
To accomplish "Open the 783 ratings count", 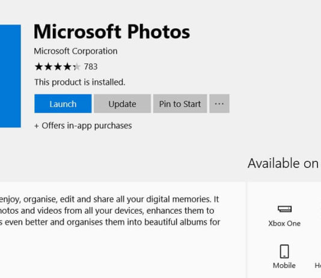I will coord(91,67).
